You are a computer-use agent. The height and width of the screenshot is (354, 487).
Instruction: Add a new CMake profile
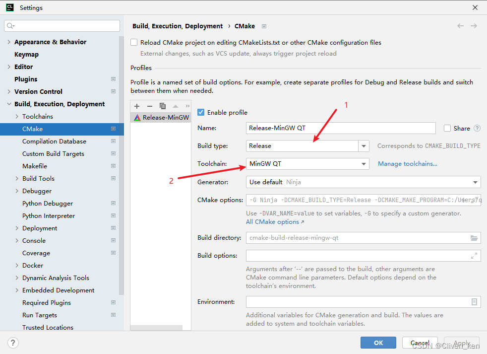[x=137, y=106]
